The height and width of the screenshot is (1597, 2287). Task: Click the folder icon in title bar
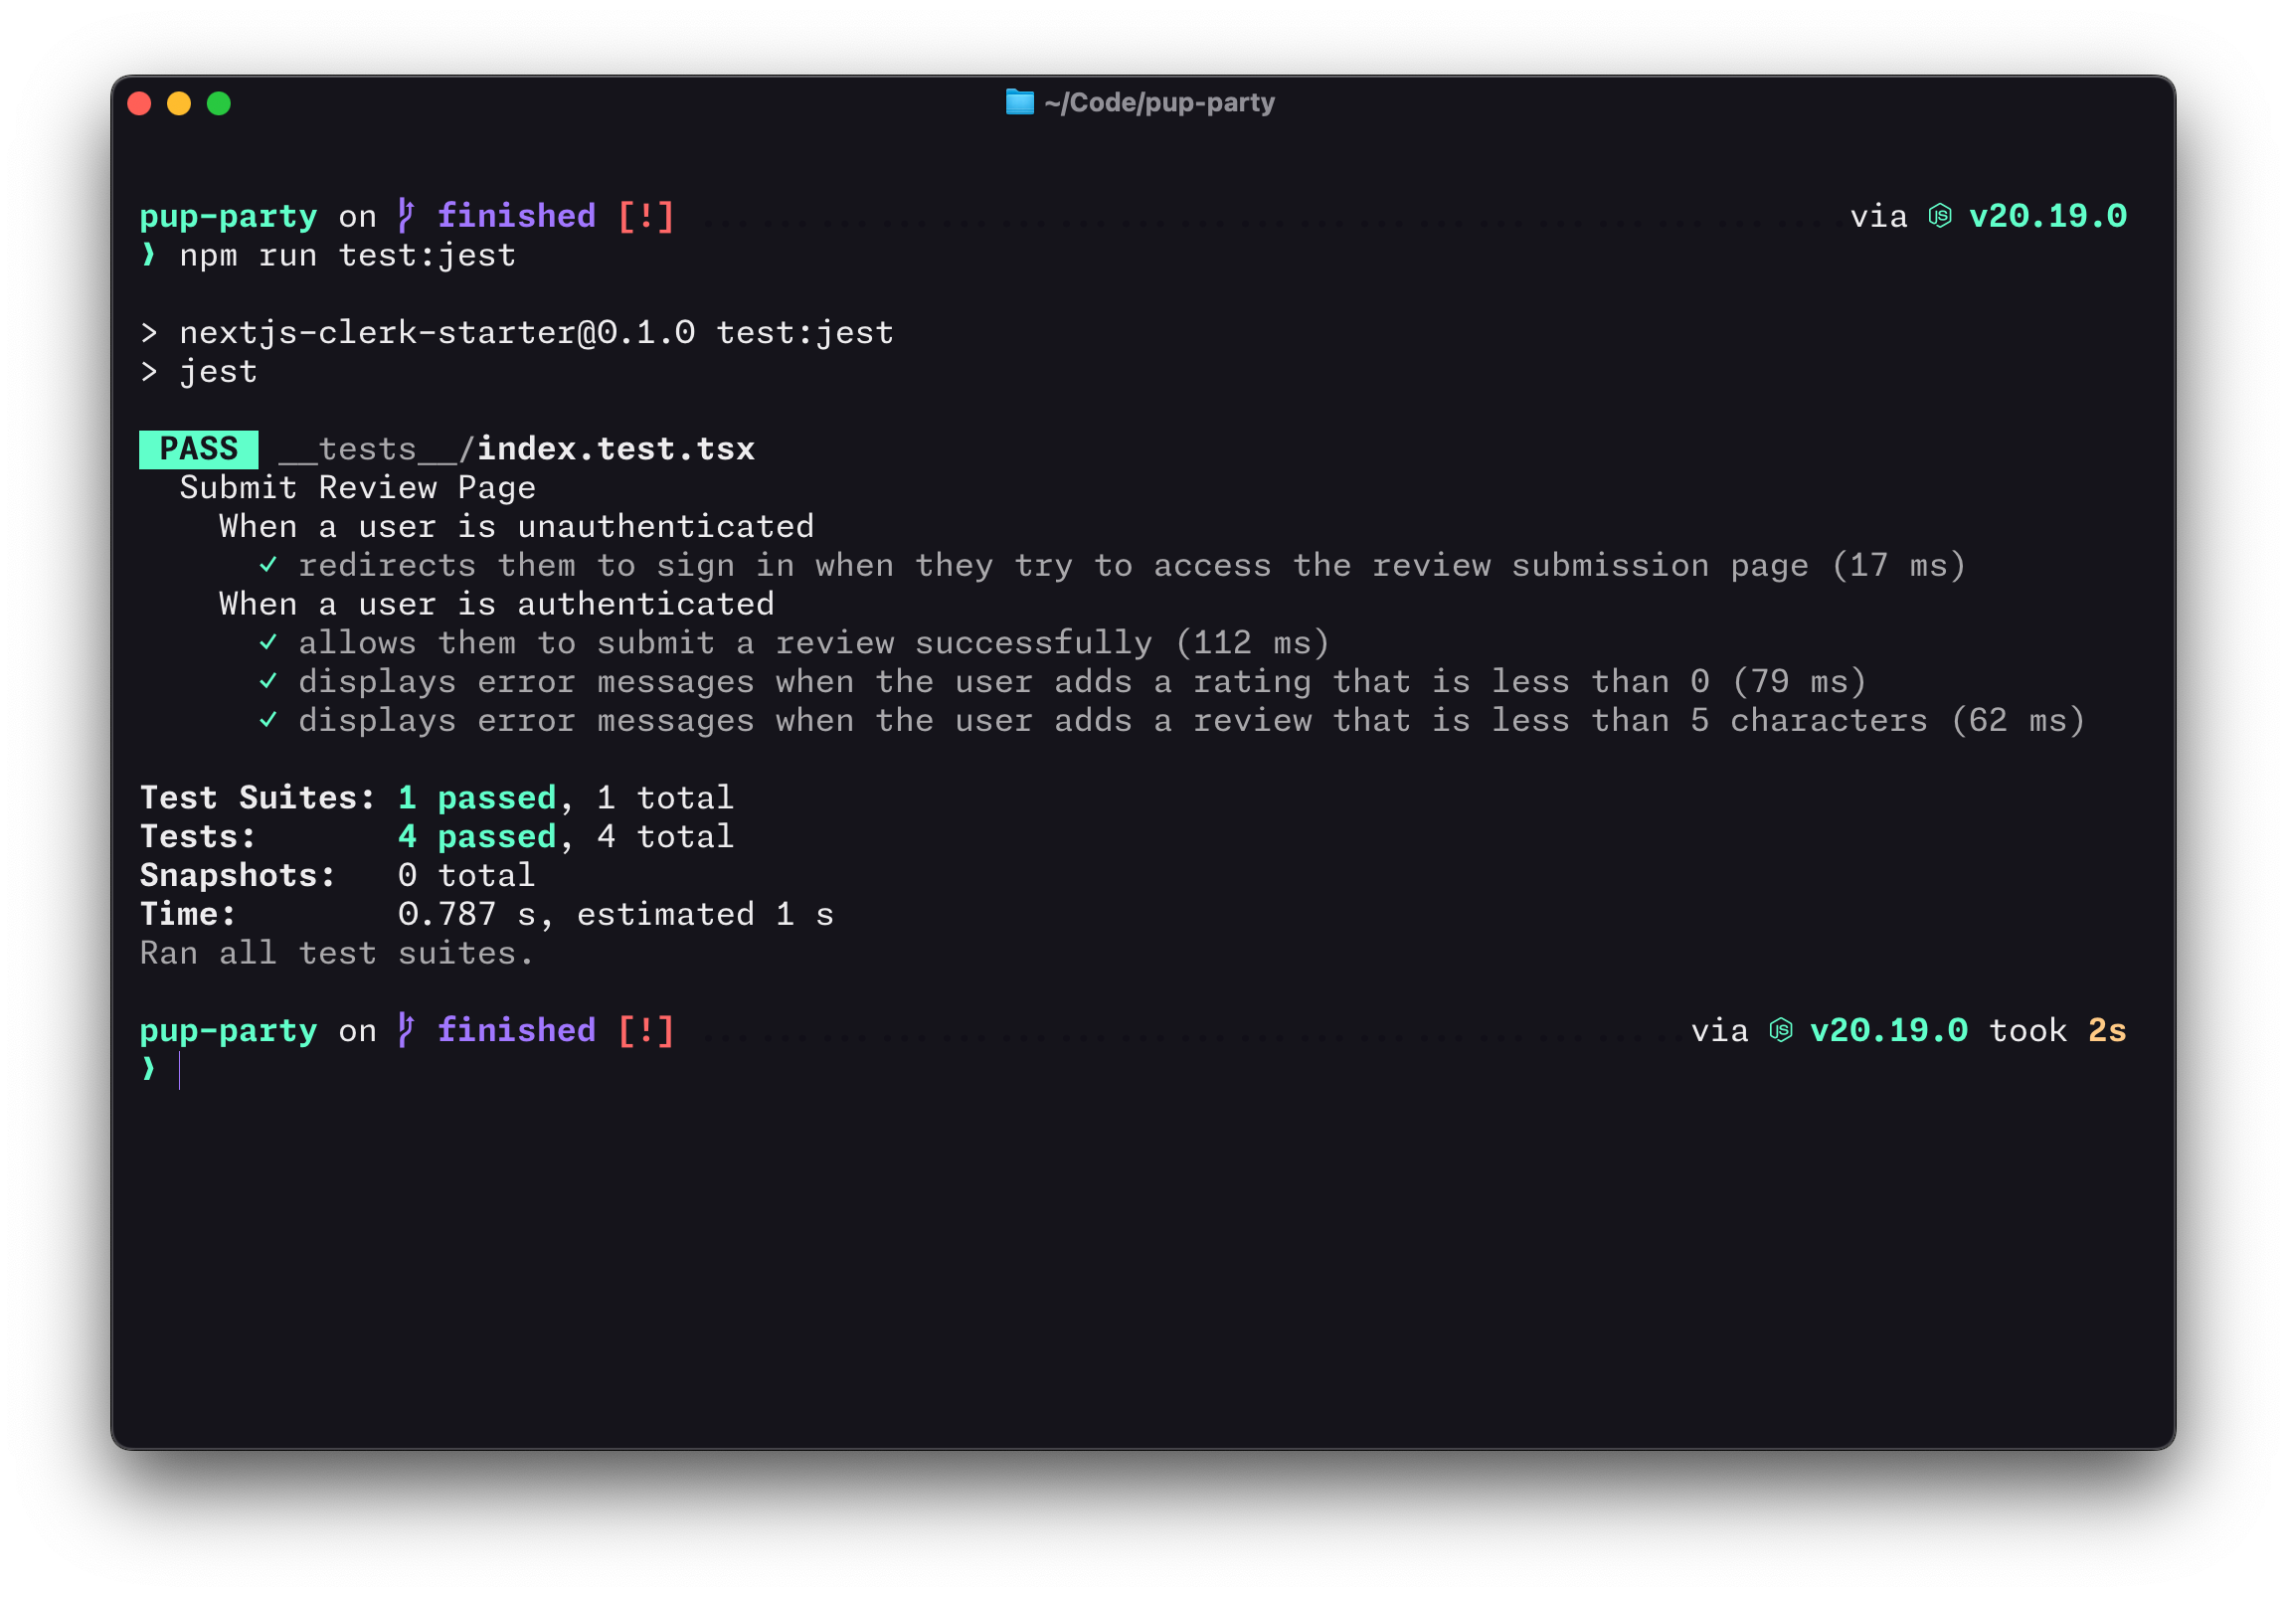tap(1019, 102)
